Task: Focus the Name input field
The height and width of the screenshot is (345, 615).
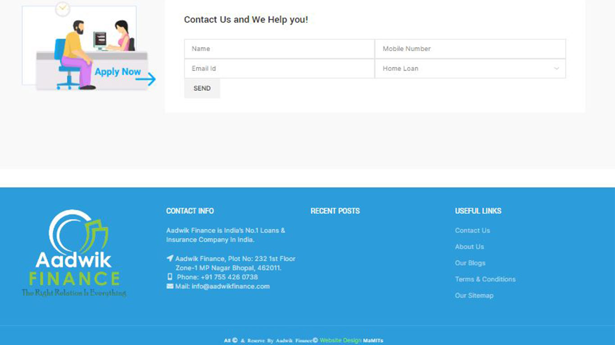Action: pos(279,49)
